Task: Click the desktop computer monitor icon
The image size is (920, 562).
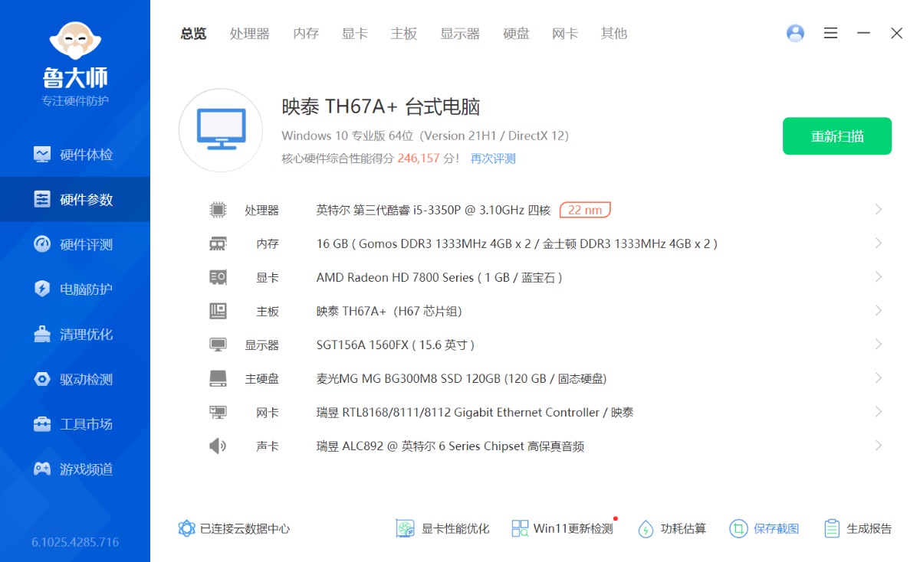Action: 221,130
